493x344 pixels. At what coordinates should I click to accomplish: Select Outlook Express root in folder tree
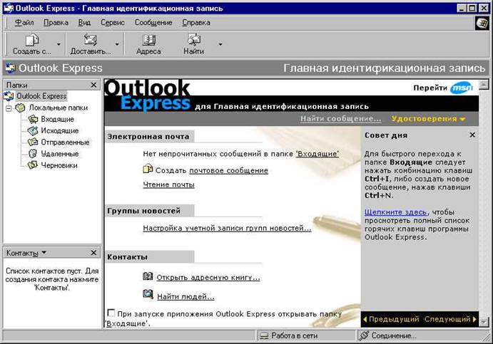click(x=41, y=96)
